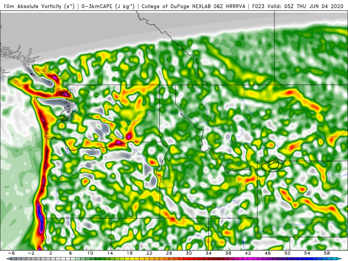
Task: Click the '46' color scale label
Action: click(x=268, y=253)
